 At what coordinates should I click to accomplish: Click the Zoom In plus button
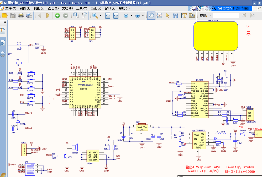[x=138, y=16]
